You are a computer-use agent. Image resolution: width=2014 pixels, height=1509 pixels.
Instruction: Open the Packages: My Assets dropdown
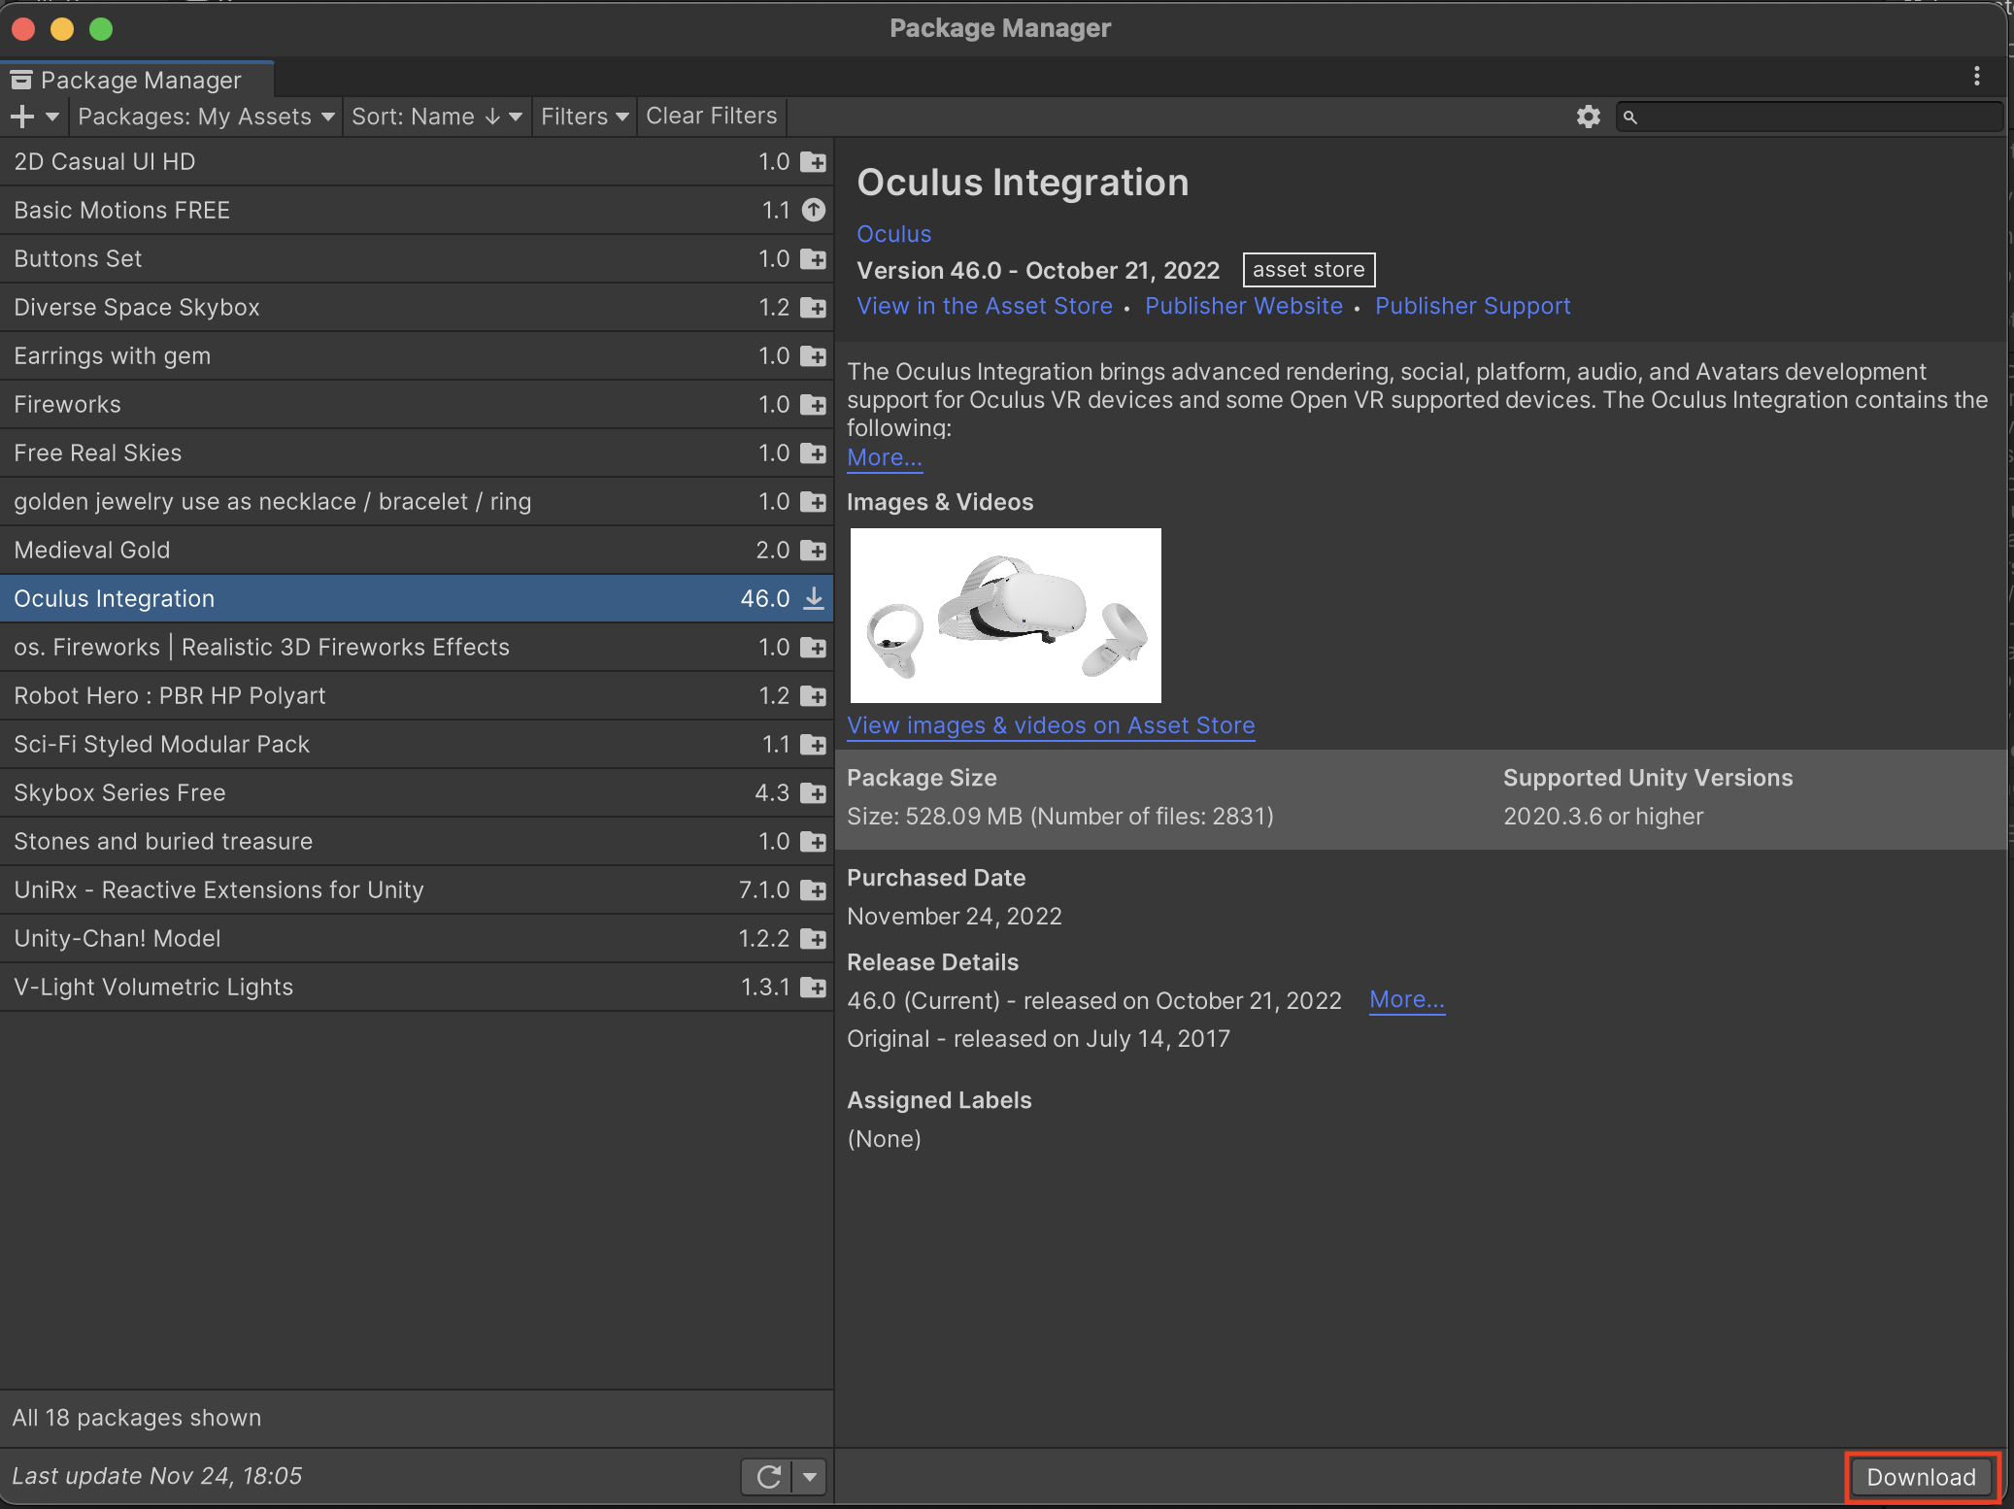coord(206,117)
